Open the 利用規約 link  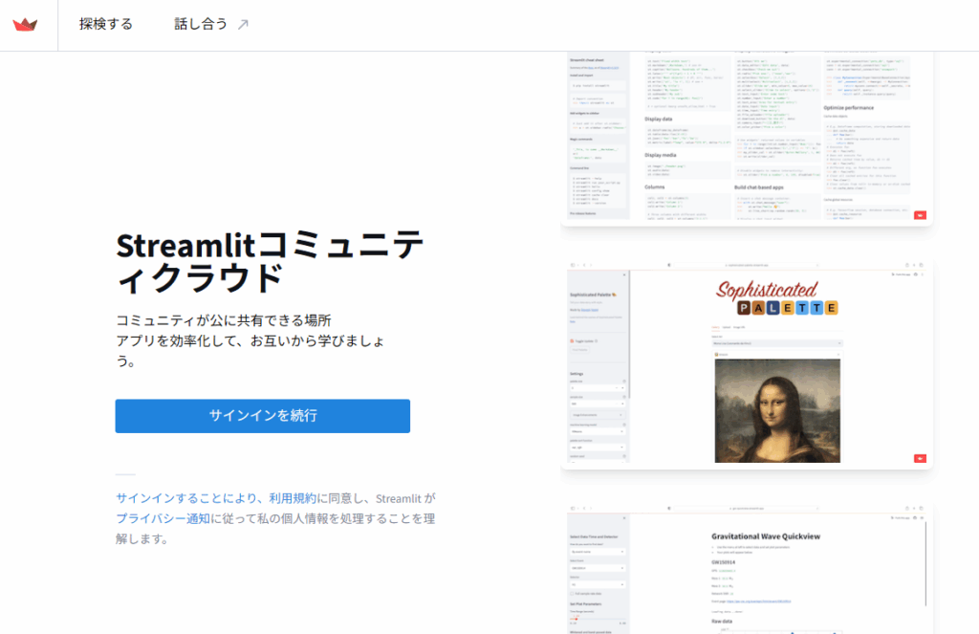point(293,498)
